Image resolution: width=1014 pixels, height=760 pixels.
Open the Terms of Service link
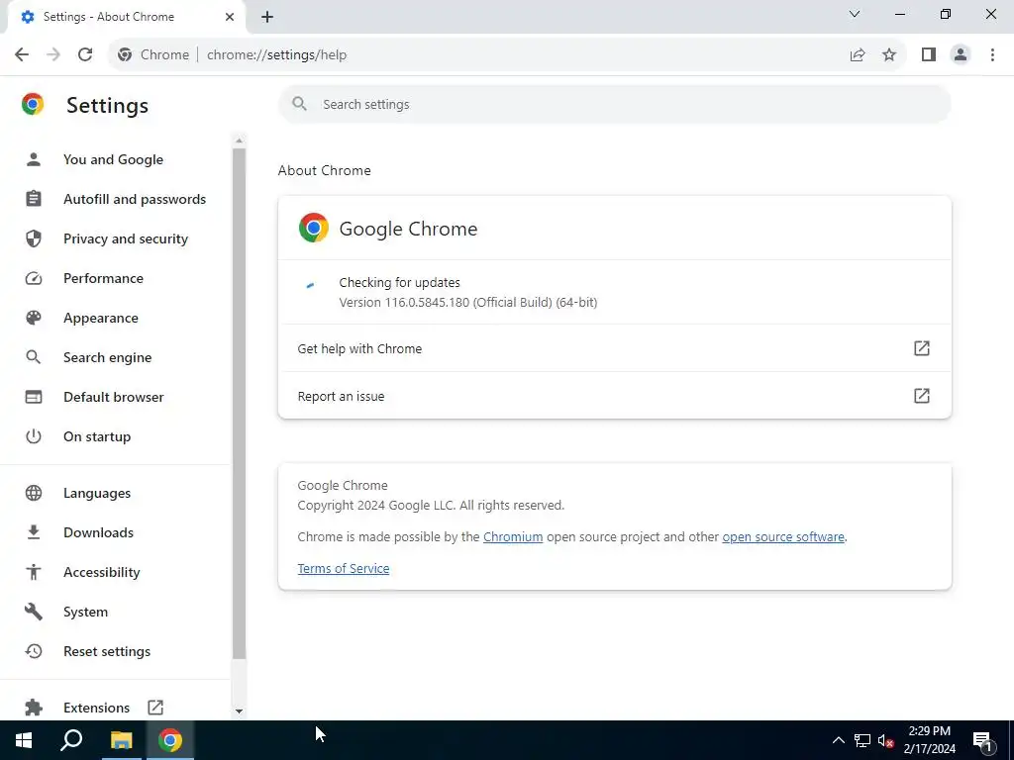344,569
